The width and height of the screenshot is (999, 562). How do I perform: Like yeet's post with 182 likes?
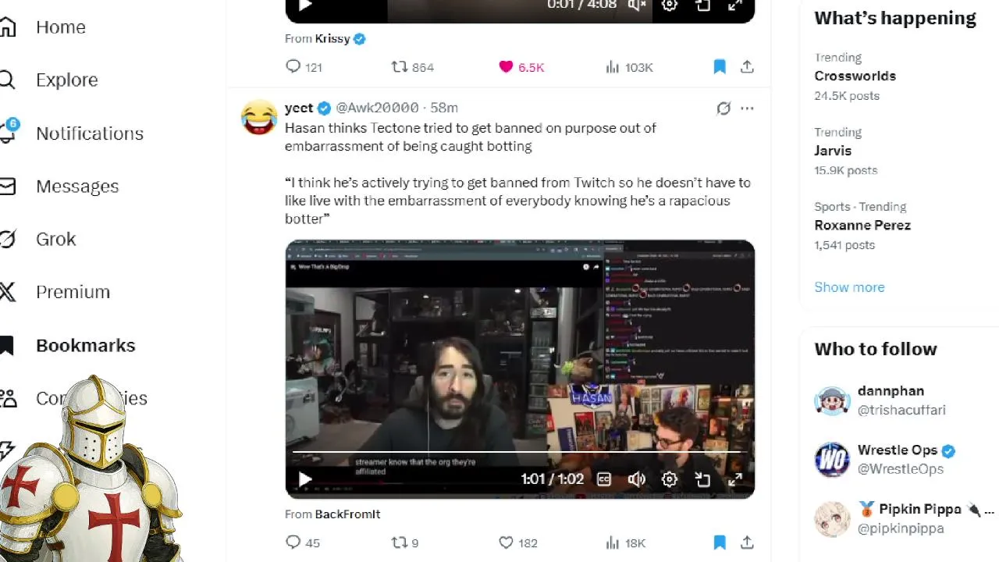point(518,542)
